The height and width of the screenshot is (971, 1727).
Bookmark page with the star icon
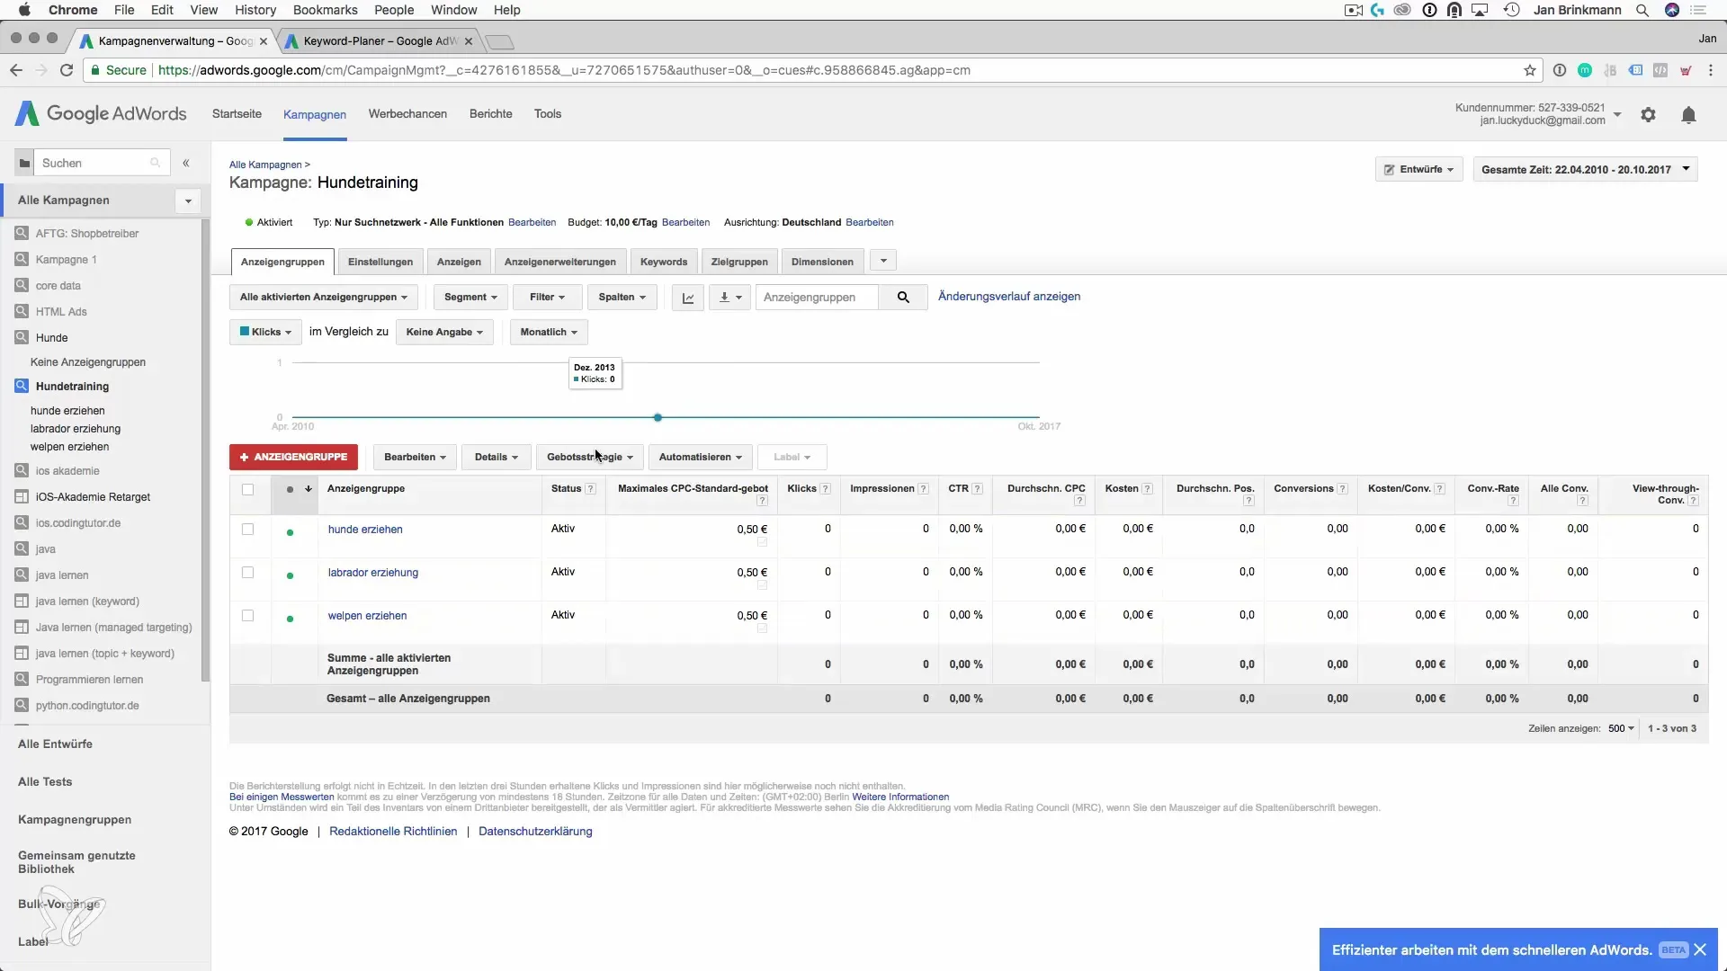pyautogui.click(x=1530, y=70)
